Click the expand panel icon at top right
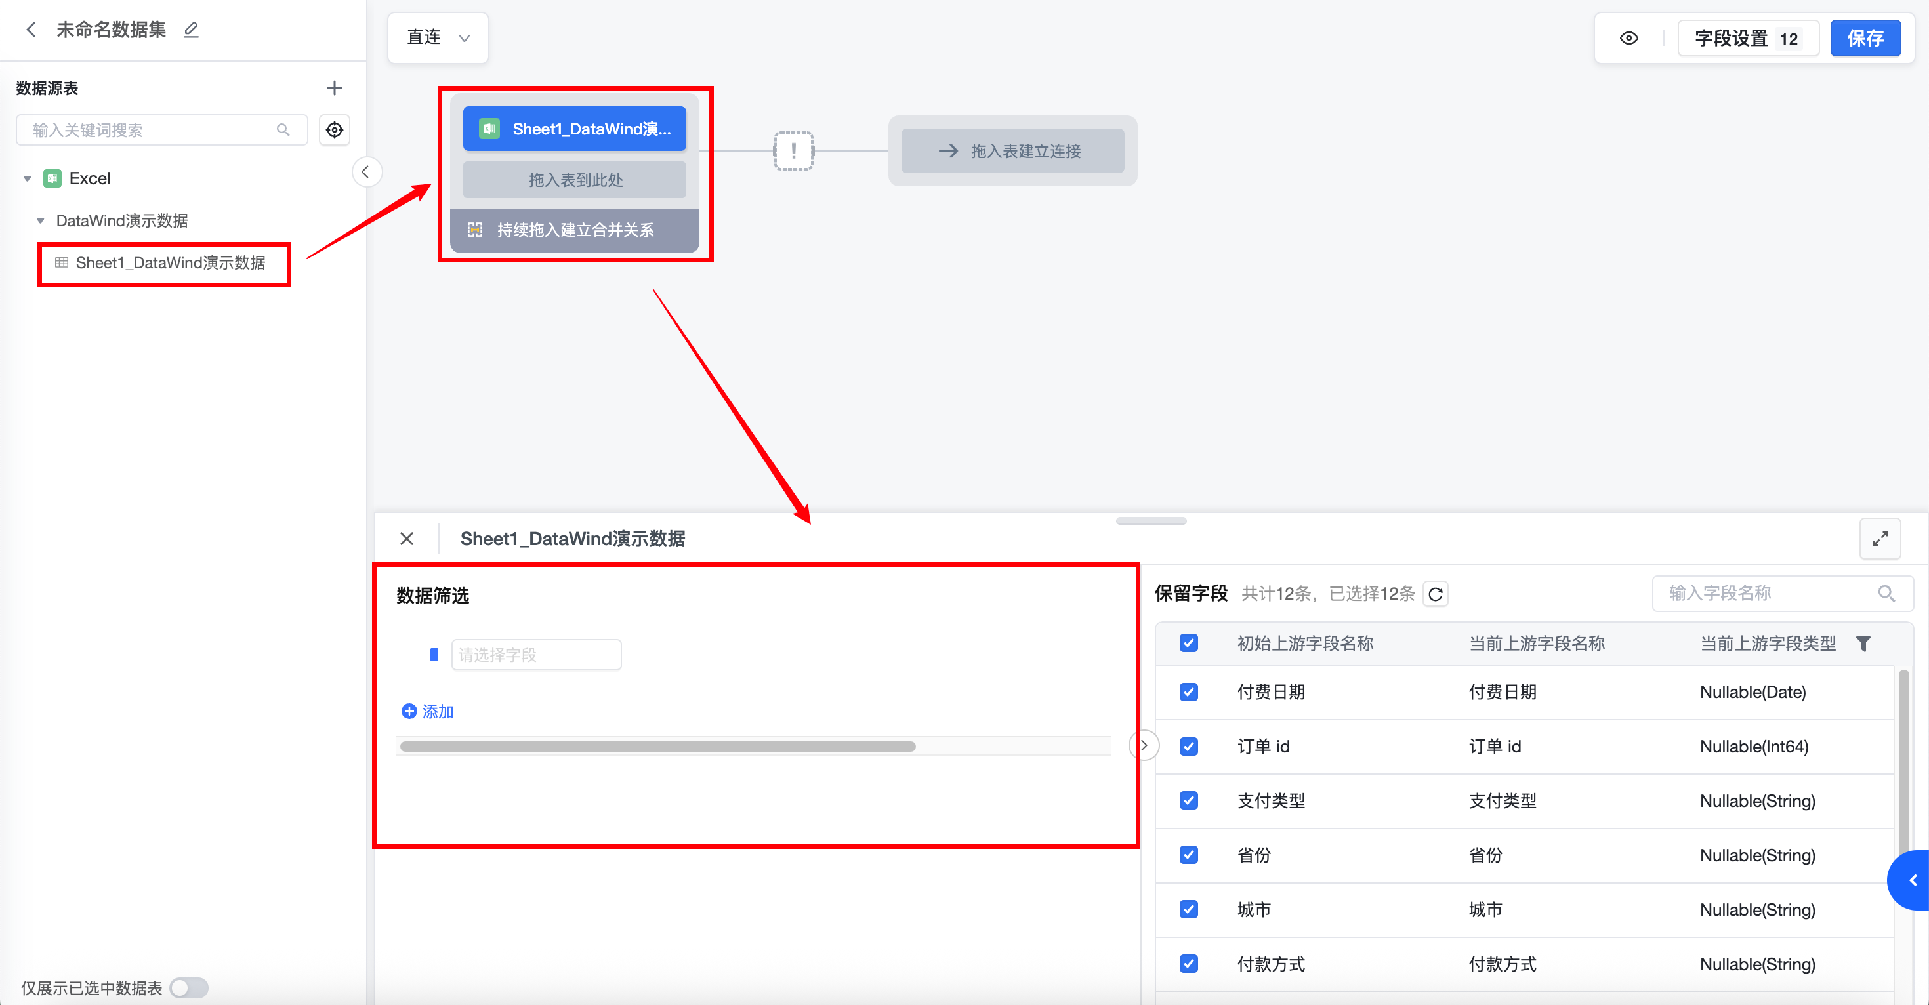Screen dimensions: 1929x1005 [1880, 539]
